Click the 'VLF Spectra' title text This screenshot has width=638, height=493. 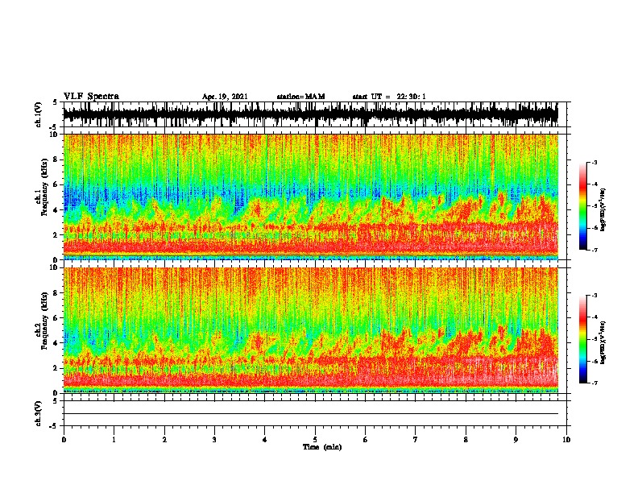pyautogui.click(x=91, y=97)
